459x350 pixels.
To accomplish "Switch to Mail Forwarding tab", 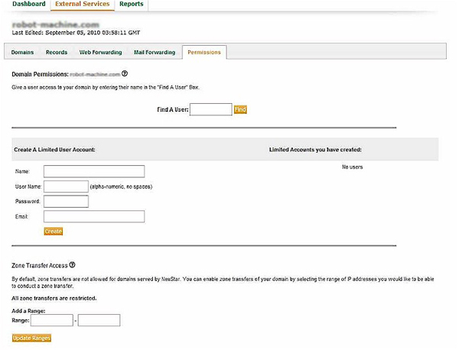I will 155,53.
